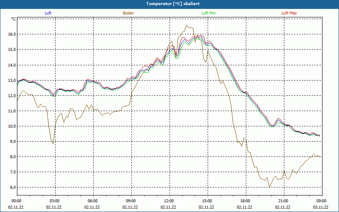Click the brown Boden legend label
The image size is (339, 212).
click(128, 13)
